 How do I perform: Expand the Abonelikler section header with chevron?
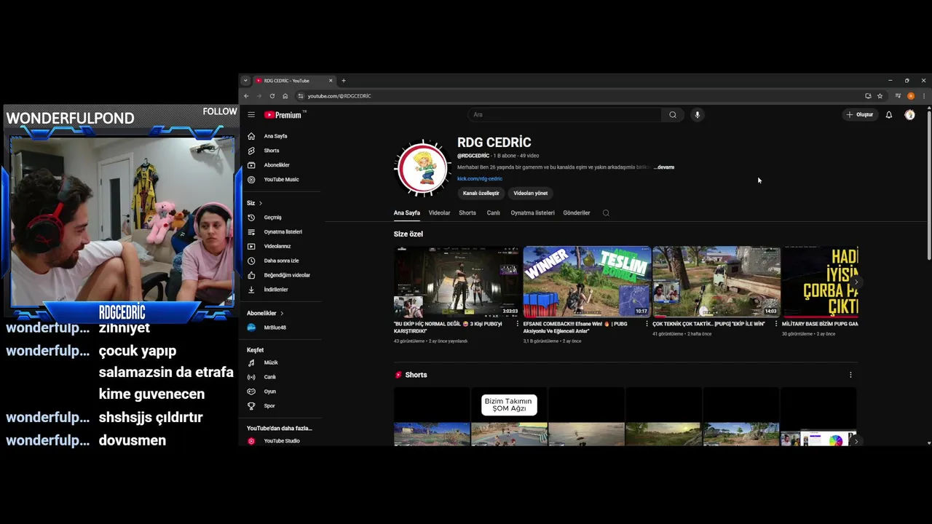[265, 313]
